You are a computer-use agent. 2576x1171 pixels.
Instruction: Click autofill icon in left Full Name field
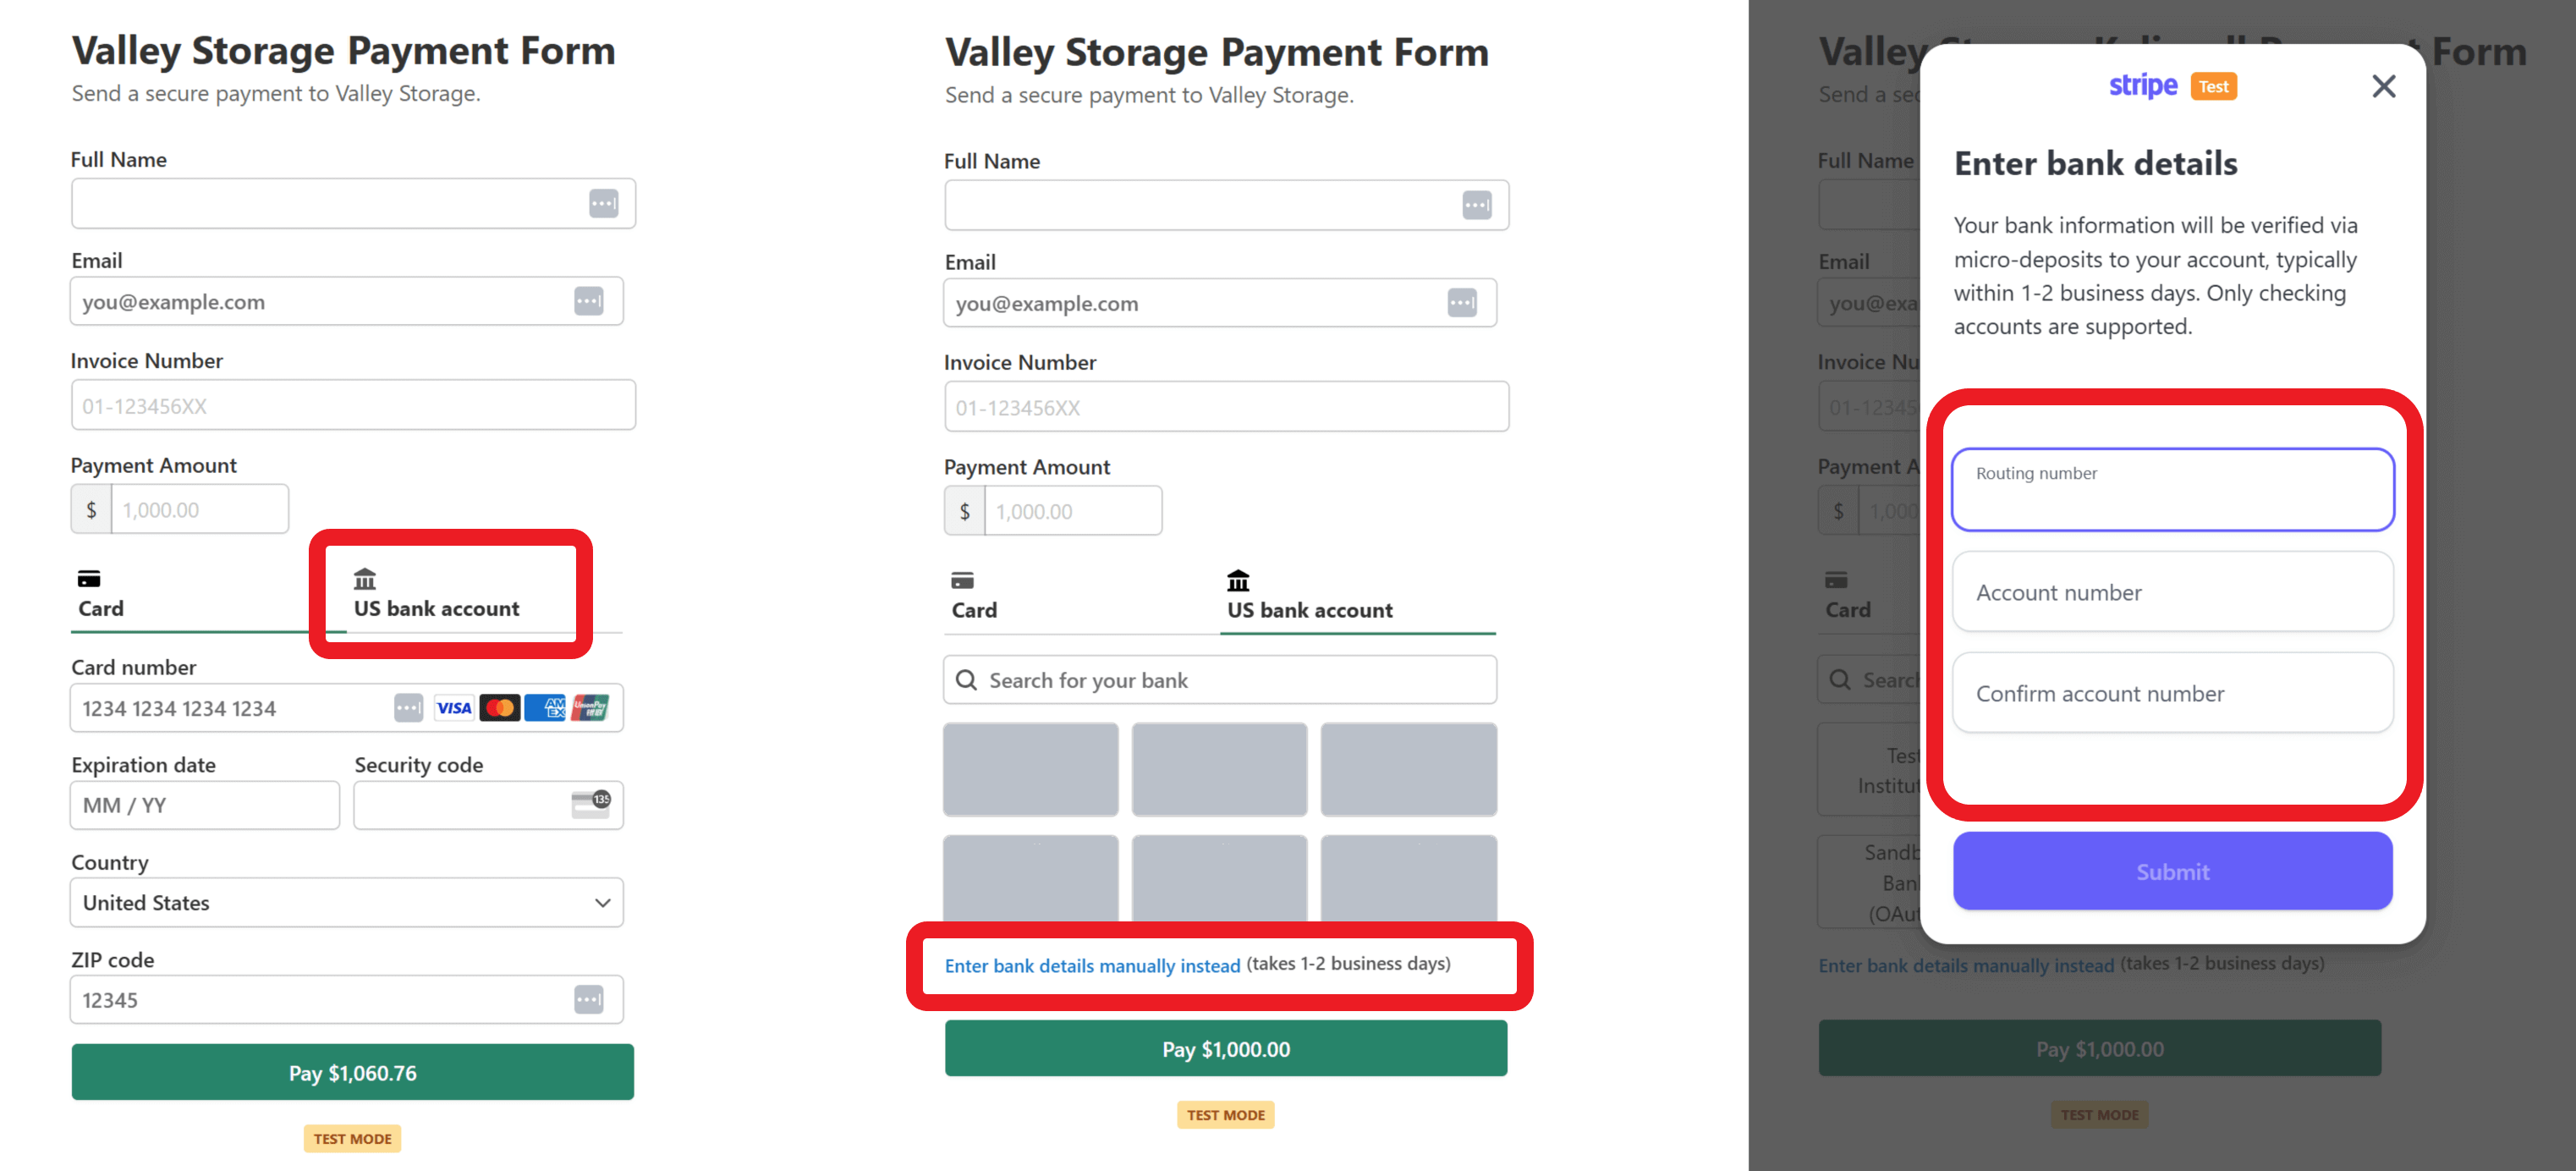[x=603, y=204]
